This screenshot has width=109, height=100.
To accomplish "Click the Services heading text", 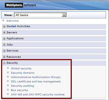I will click(x=13, y=51).
